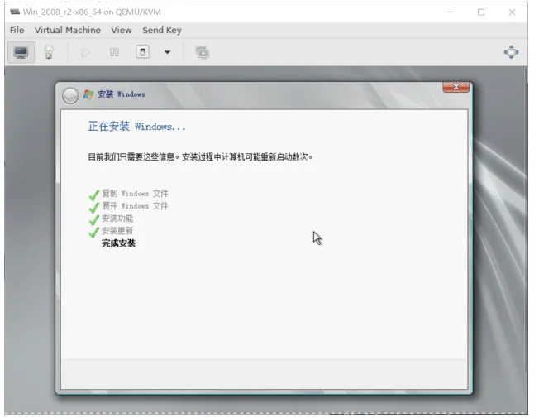Click the 完成安装 step
Screen dimensions: 539x418
[x=118, y=243]
